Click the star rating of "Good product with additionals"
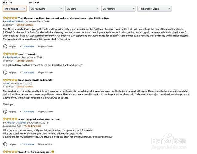Viewport: 197px width, 154px height. point(10,80)
